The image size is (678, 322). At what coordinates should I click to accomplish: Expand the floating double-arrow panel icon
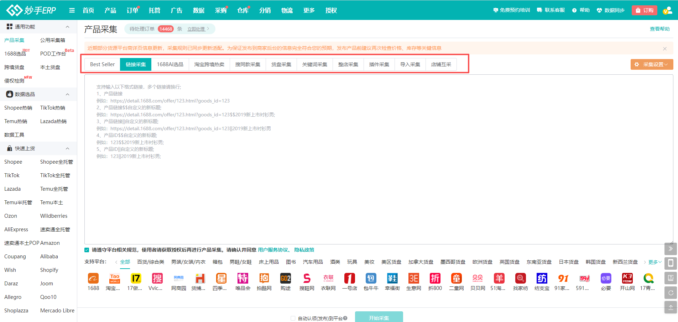(x=671, y=249)
